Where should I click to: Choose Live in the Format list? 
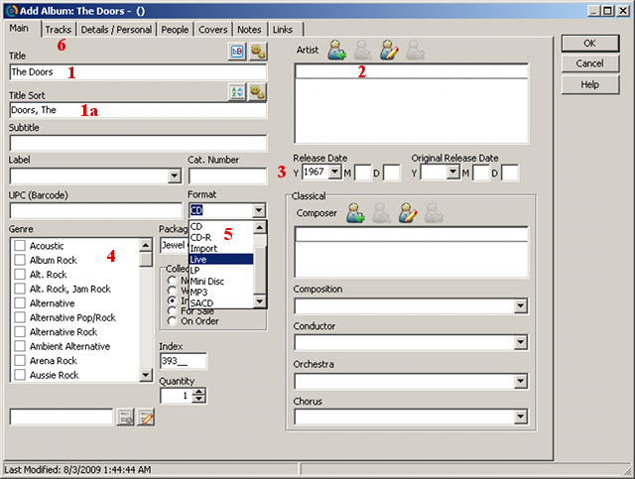pos(221,259)
